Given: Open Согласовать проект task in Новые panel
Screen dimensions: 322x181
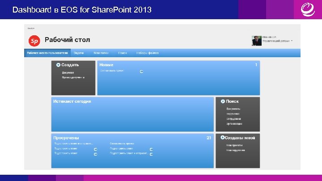Looking at the screenshot, I should pyautogui.click(x=112, y=71).
